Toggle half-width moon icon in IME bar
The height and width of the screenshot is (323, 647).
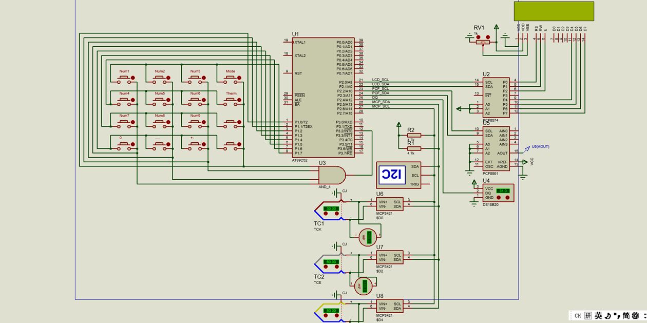coord(607,316)
